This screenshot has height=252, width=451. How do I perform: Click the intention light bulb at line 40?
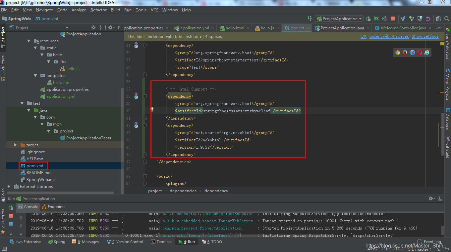152,109
